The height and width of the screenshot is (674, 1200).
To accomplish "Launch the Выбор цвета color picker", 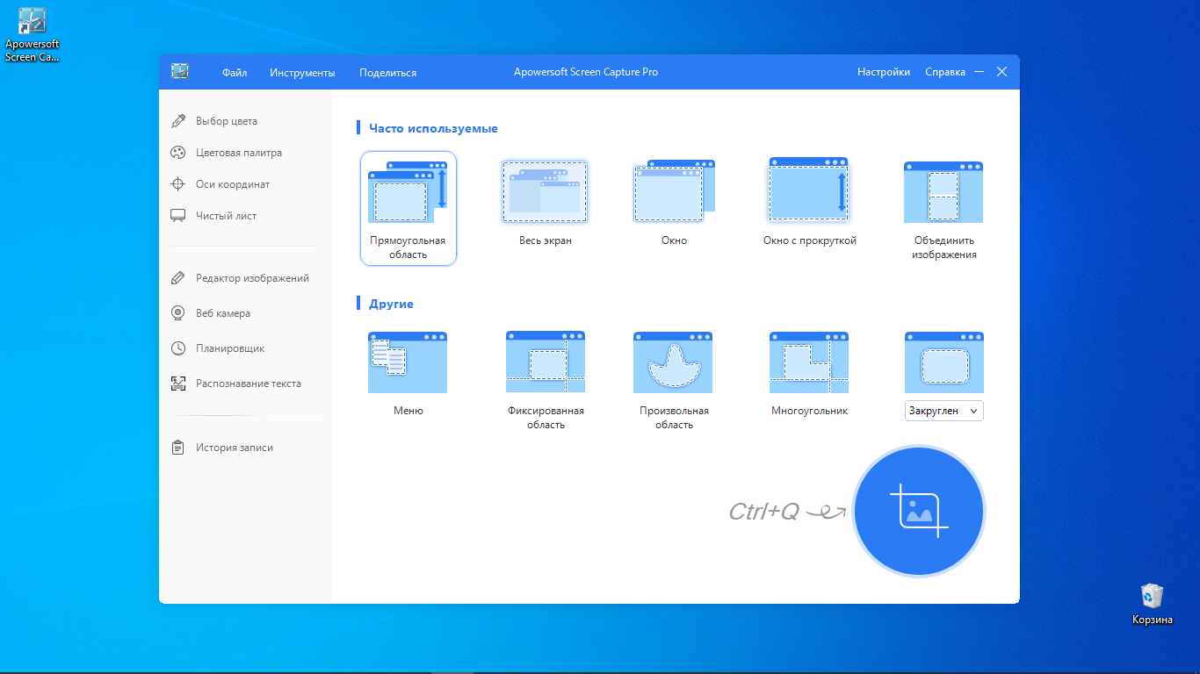I will point(226,121).
